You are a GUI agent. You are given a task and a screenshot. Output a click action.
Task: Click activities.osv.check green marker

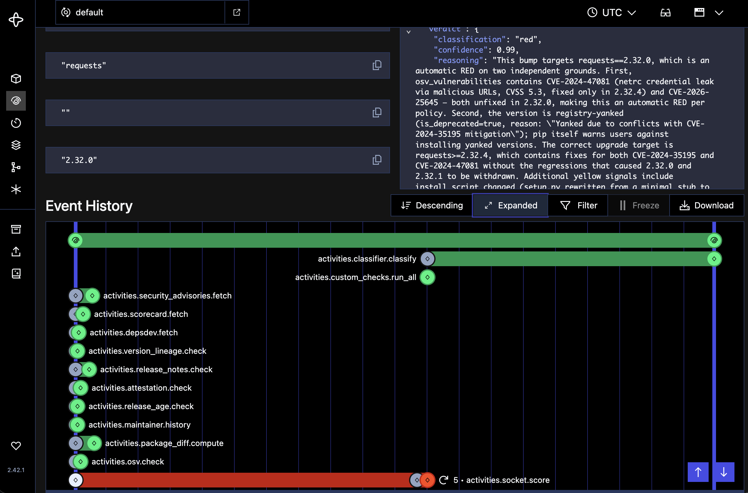click(81, 462)
